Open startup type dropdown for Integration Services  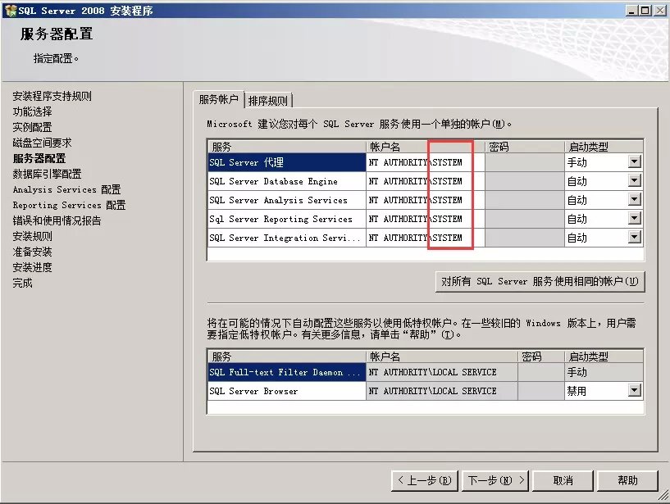click(635, 238)
